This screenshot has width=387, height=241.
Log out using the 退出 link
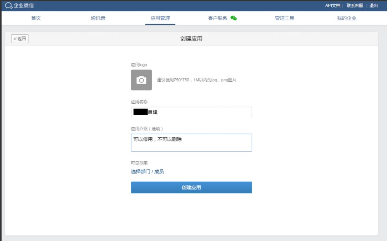(373, 6)
